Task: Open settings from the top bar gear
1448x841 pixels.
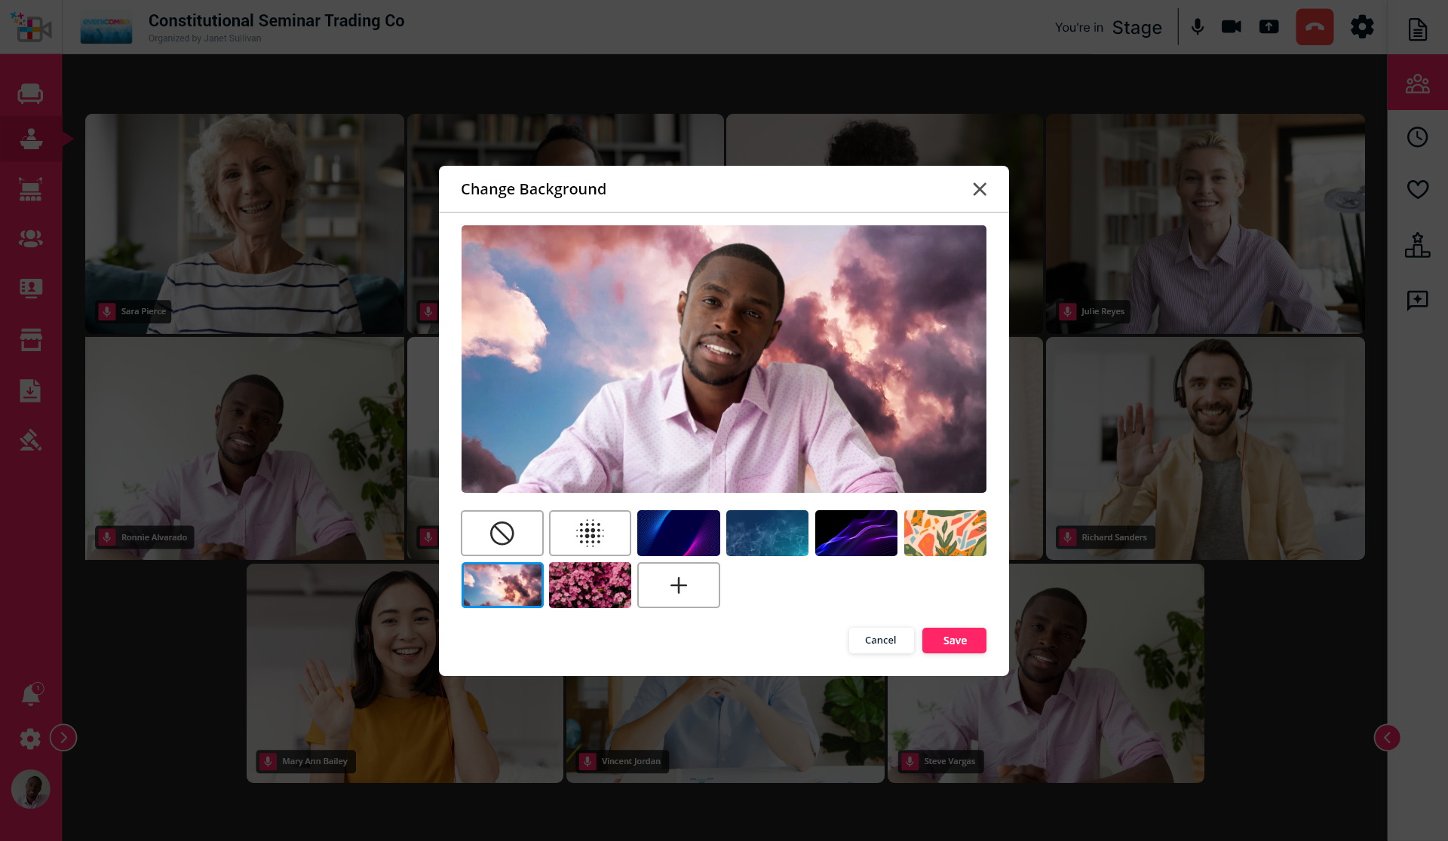Action: (x=1363, y=27)
